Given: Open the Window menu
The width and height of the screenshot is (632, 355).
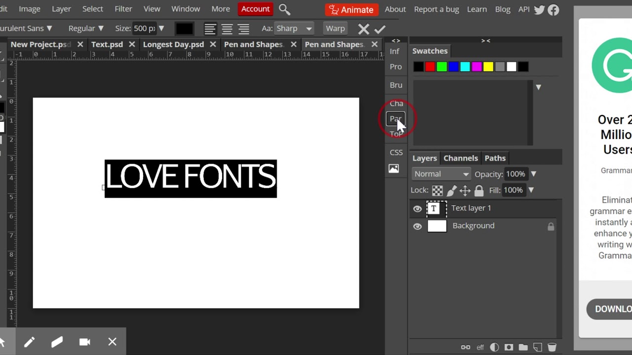Looking at the screenshot, I should coord(186,9).
